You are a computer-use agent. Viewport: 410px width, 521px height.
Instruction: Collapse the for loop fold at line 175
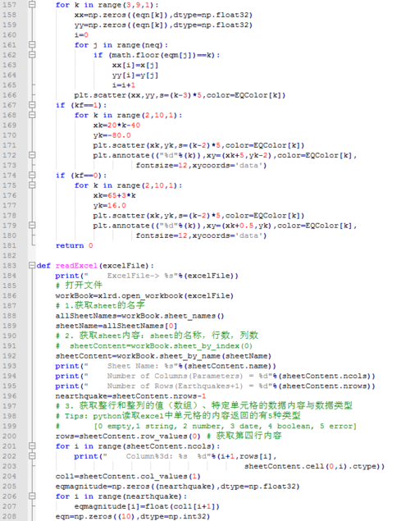[x=32, y=185]
